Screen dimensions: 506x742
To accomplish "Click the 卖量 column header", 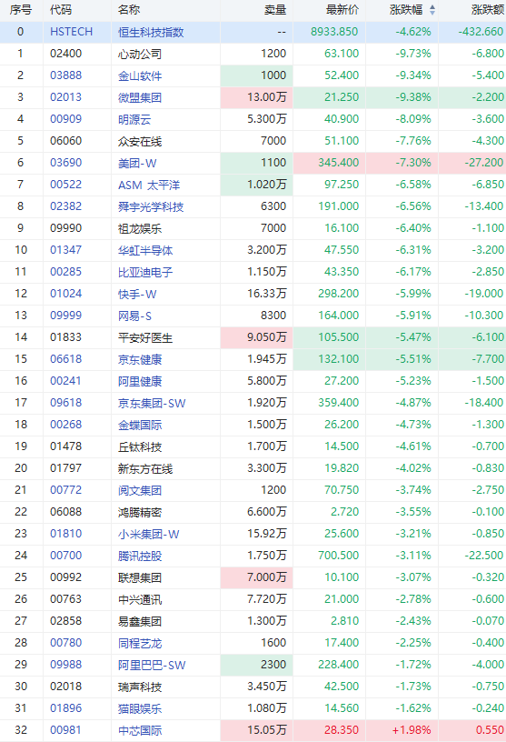I will point(275,10).
